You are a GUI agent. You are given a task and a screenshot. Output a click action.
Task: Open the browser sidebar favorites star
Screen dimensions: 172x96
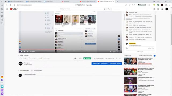click(2, 13)
